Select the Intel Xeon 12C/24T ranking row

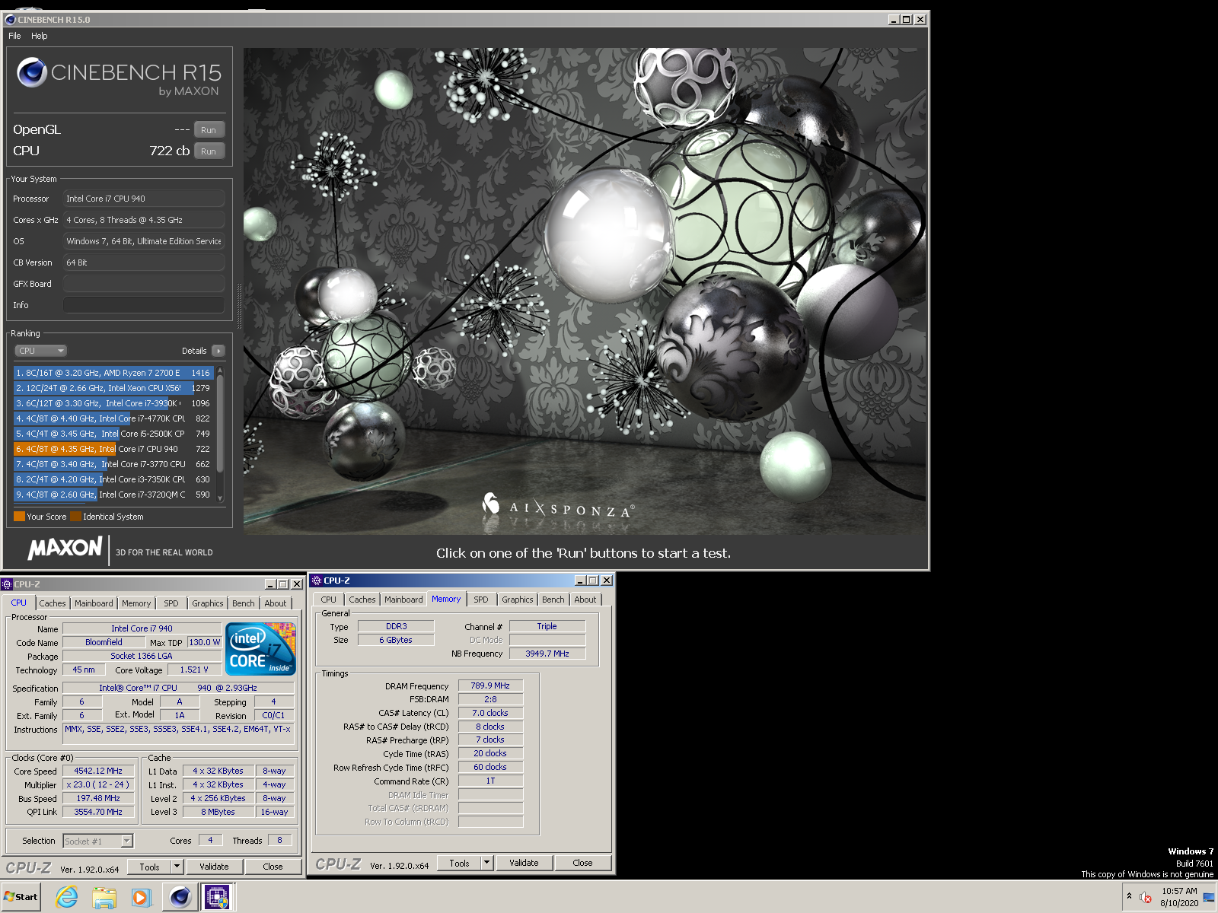pyautogui.click(x=113, y=388)
